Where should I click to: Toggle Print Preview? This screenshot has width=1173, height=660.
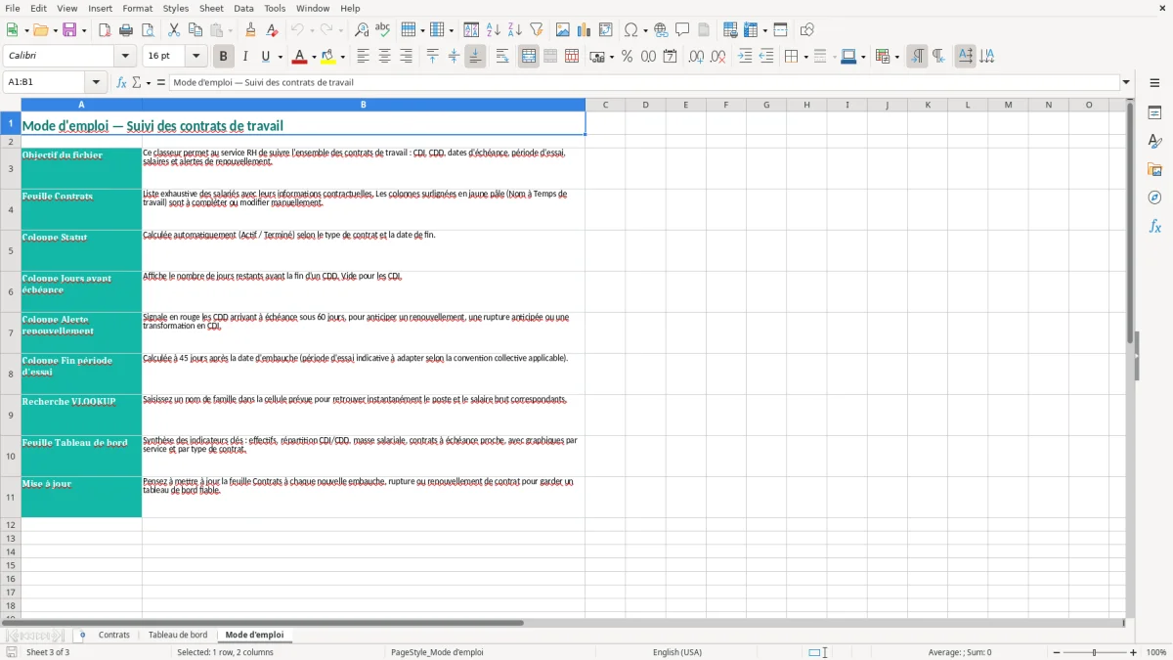point(148,30)
